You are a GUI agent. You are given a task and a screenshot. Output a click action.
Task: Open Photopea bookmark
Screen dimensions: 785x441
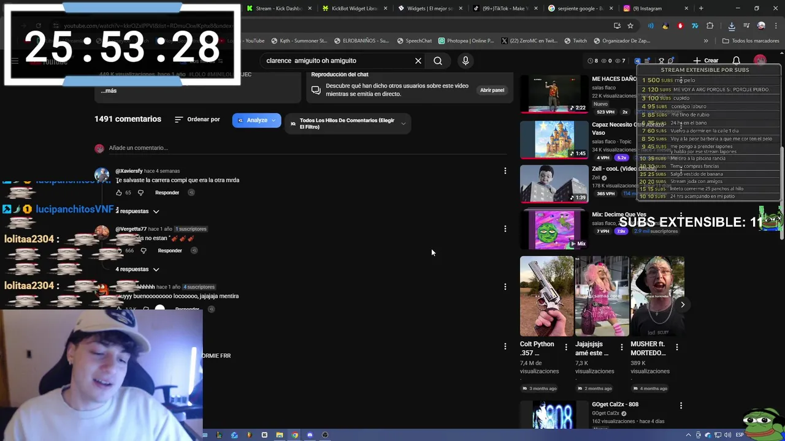466,41
